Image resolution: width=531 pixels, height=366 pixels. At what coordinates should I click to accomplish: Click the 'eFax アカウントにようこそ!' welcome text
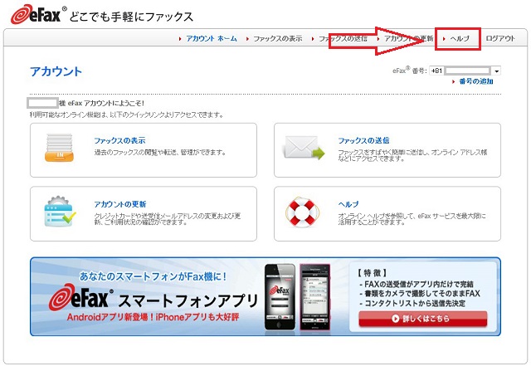(105, 103)
